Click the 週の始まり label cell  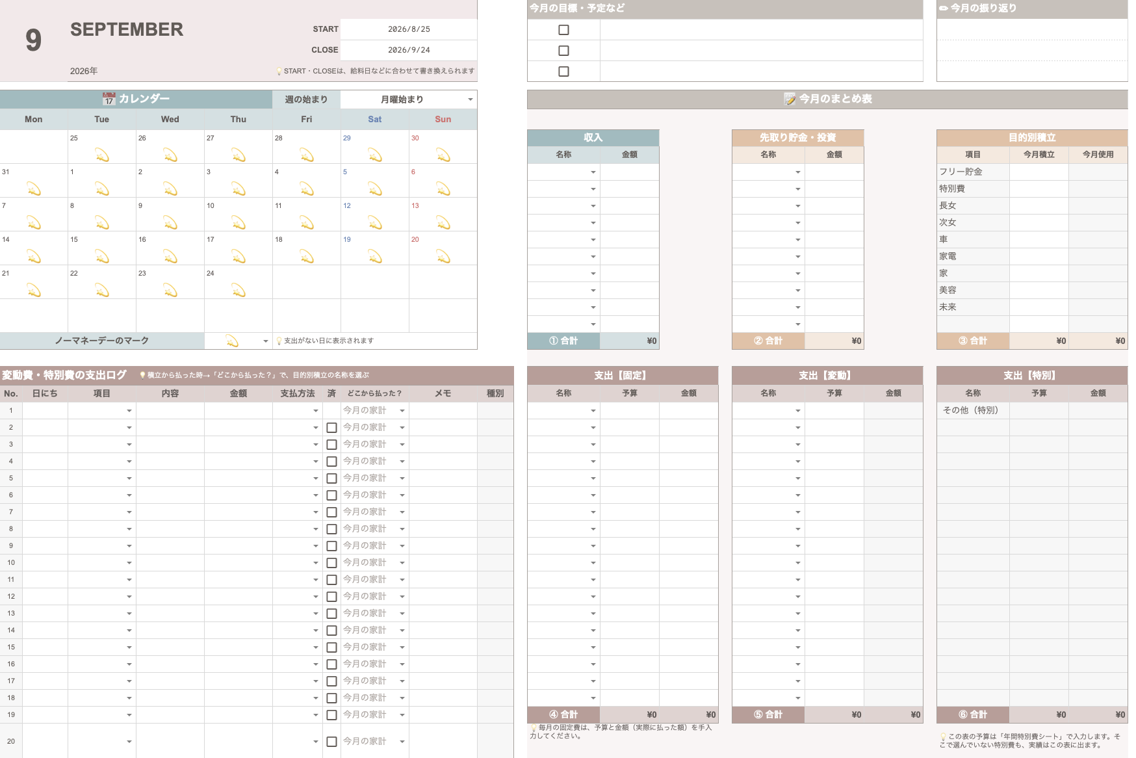pos(306,99)
